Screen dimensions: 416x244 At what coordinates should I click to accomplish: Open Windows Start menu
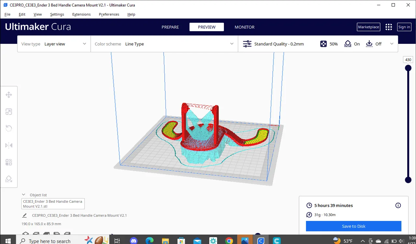8,241
